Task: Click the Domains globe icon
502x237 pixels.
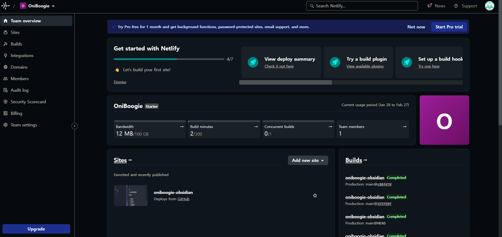Action: [6, 67]
